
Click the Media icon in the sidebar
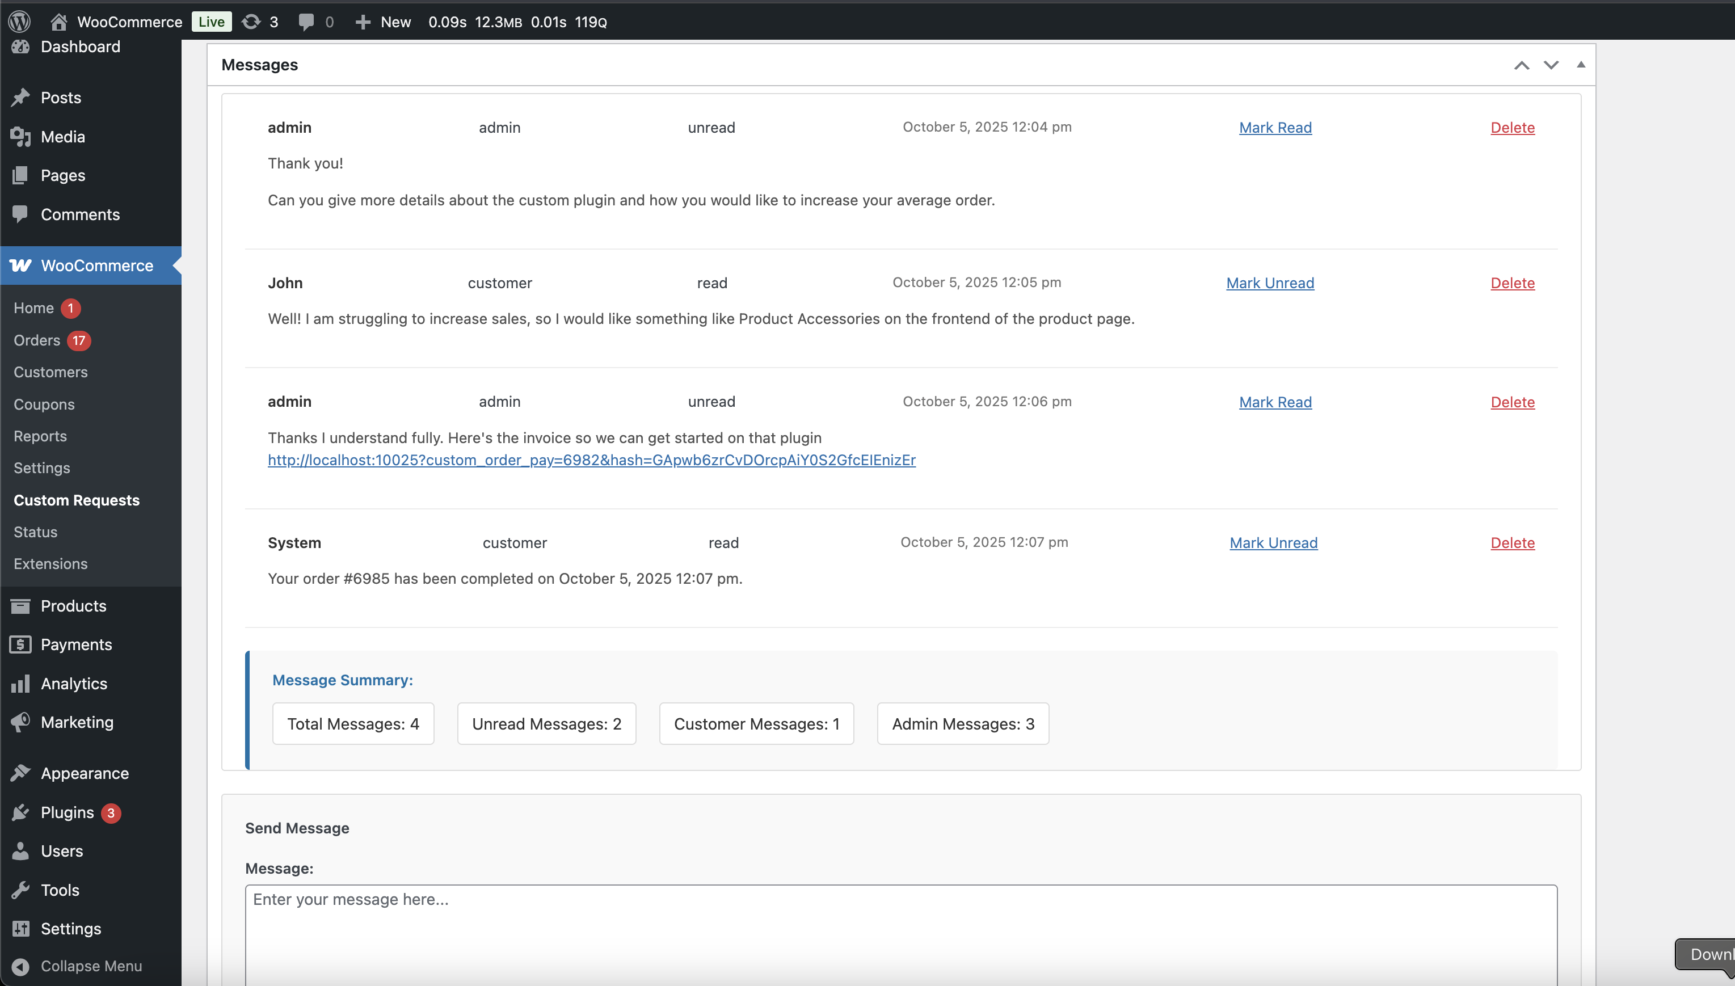point(20,137)
